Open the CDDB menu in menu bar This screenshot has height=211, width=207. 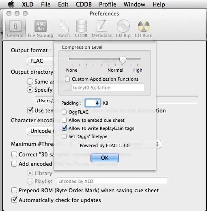[x=84, y=4]
